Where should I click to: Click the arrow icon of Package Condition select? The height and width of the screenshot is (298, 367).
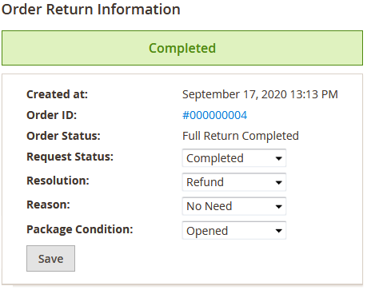pos(278,231)
